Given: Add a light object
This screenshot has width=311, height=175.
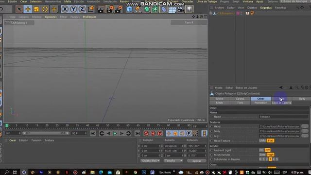Looking at the screenshot, I should click(189, 9).
